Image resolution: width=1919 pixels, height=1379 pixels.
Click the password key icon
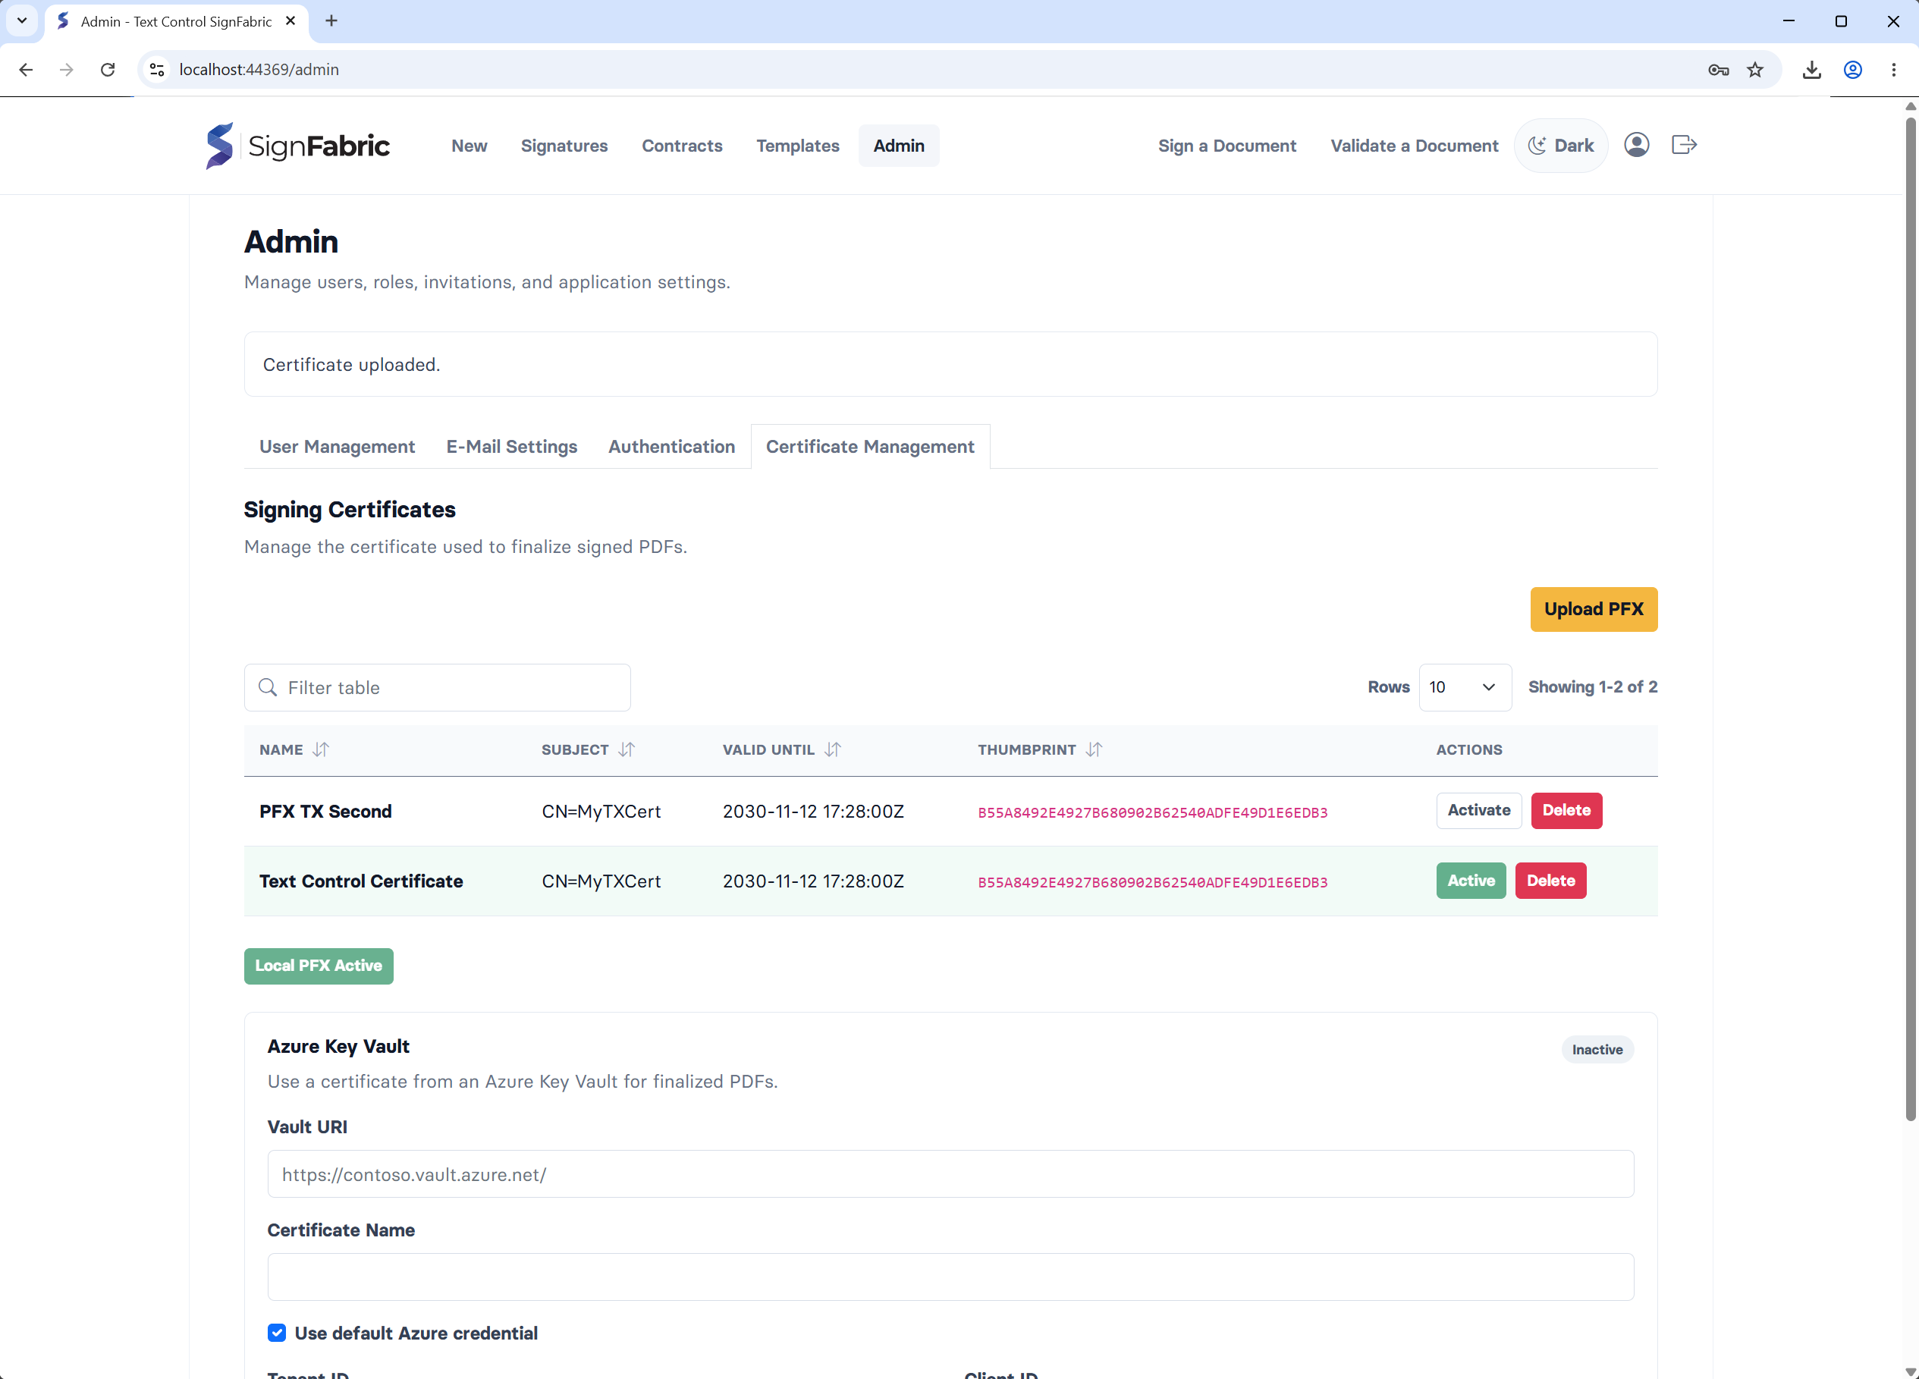tap(1719, 69)
